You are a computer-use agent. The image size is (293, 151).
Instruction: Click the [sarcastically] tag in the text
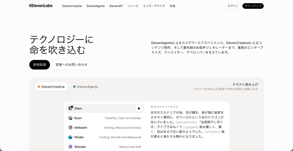(x=186, y=122)
